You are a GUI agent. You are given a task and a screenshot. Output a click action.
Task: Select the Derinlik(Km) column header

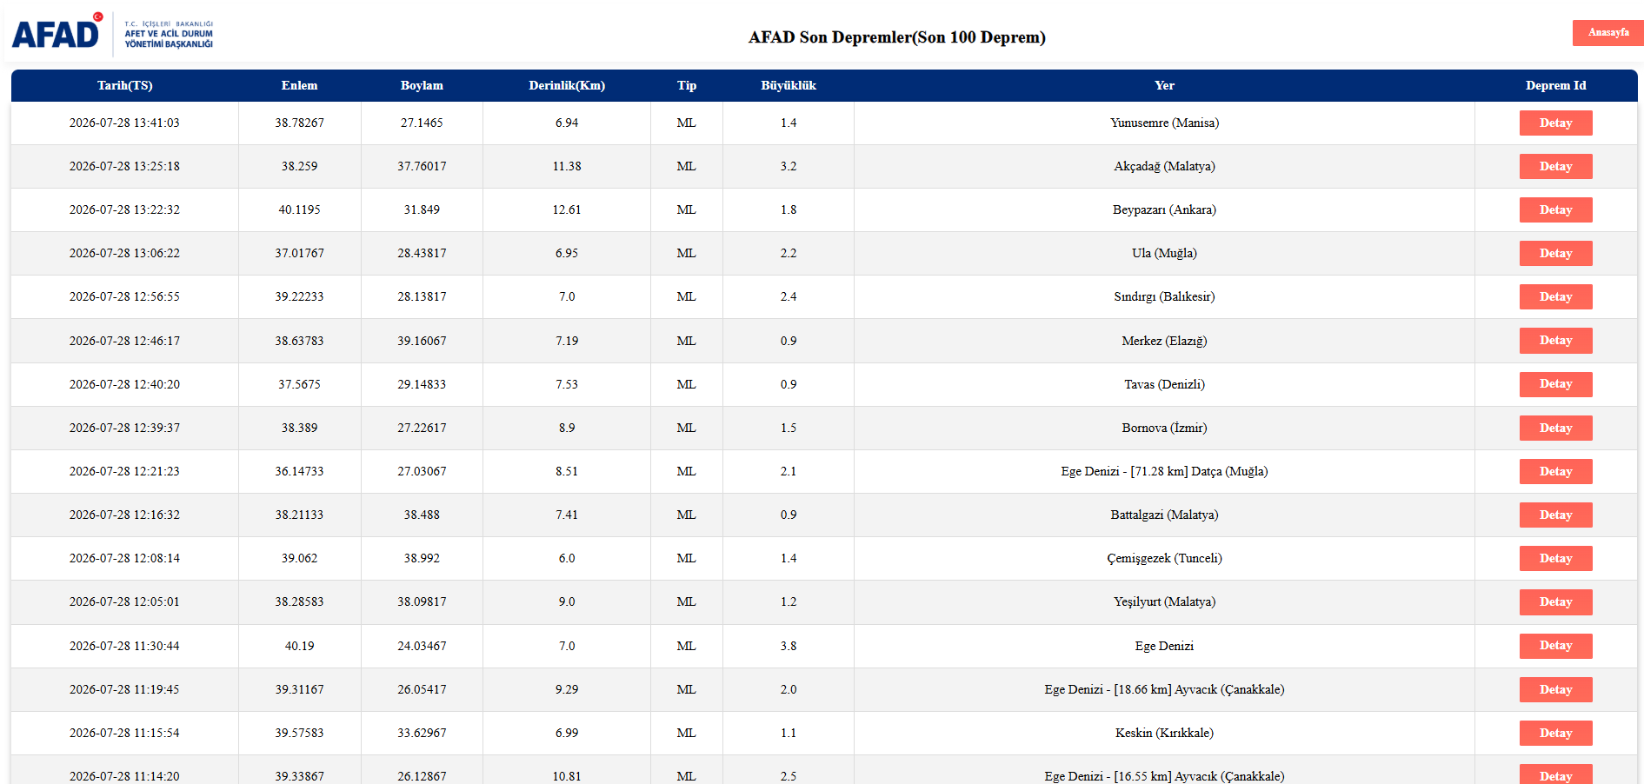pyautogui.click(x=567, y=85)
